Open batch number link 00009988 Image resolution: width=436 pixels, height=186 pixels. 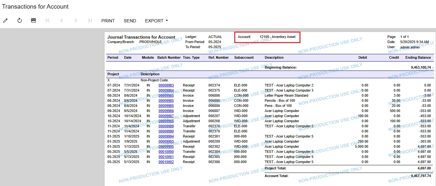click(166, 121)
